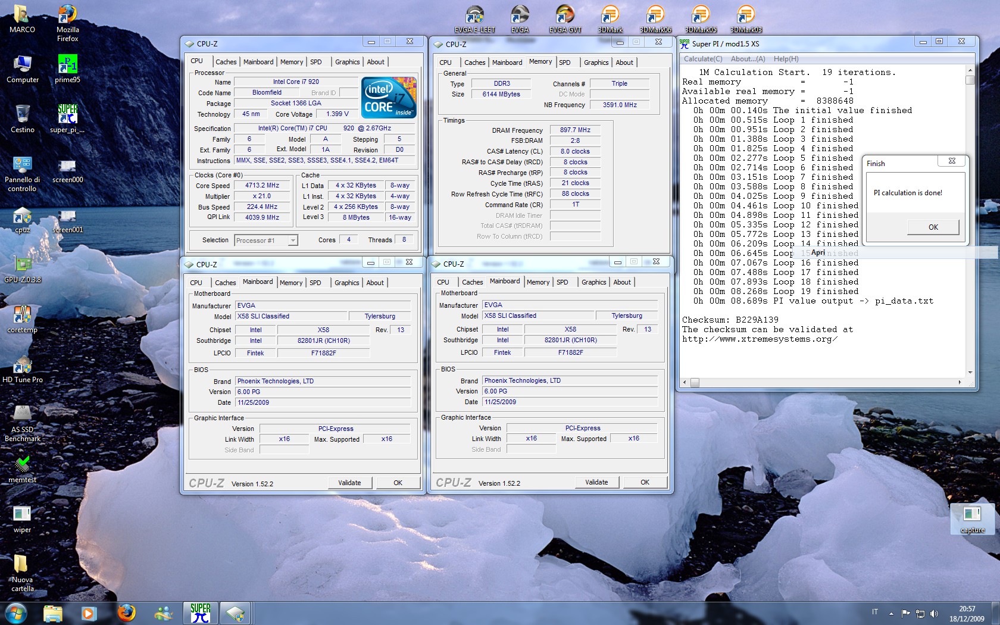Open Help(H) menu in Super PI
Image resolution: width=1000 pixels, height=625 pixels.
[x=786, y=59]
